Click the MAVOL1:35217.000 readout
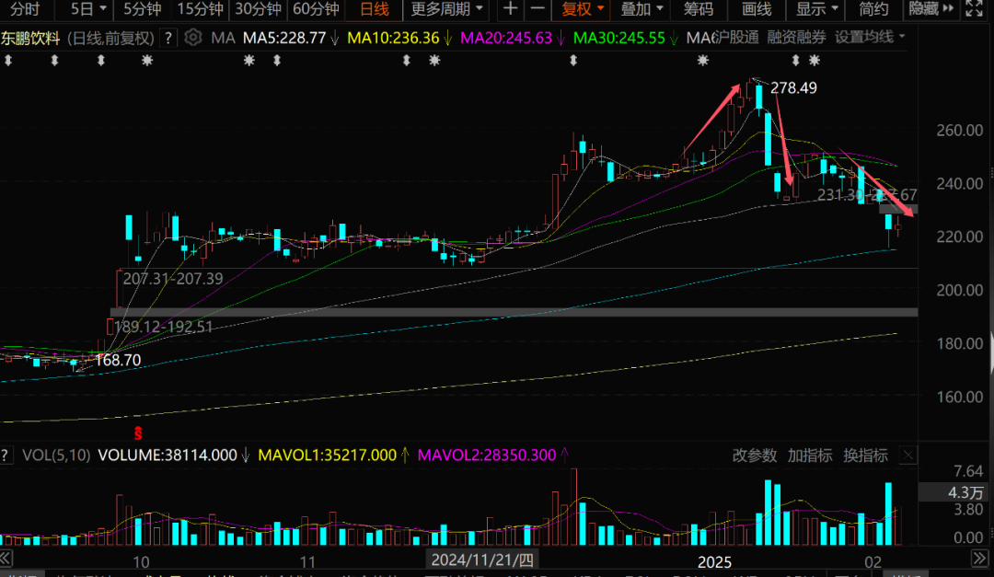The width and height of the screenshot is (994, 577). tap(328, 456)
